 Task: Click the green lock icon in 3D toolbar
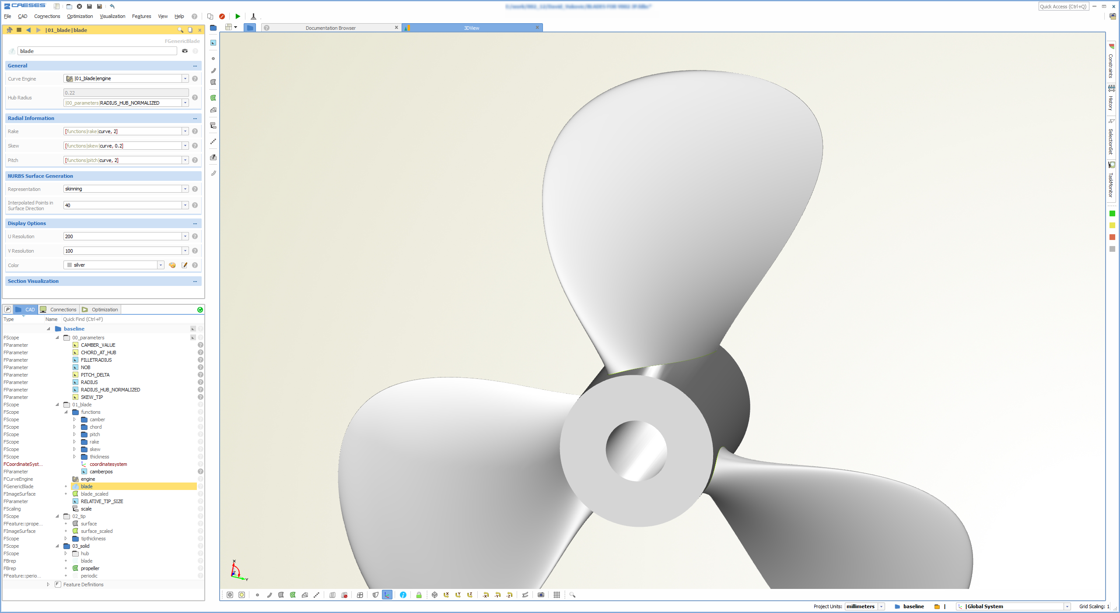(x=419, y=595)
